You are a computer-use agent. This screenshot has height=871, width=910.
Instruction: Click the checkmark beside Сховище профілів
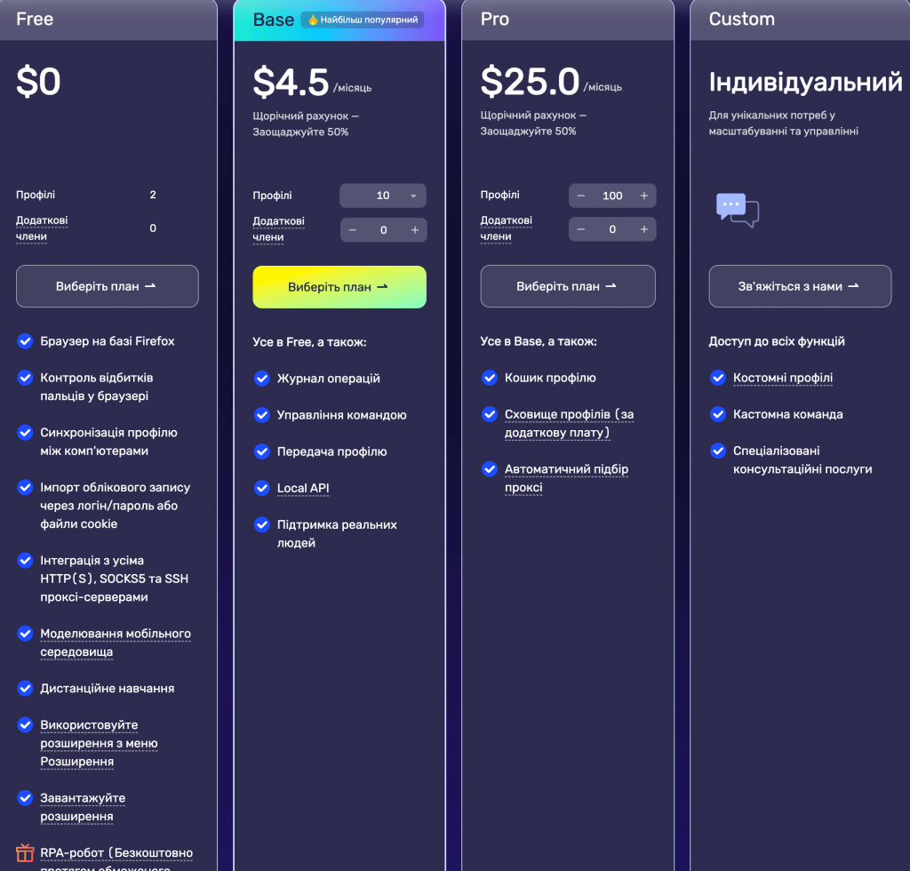490,414
